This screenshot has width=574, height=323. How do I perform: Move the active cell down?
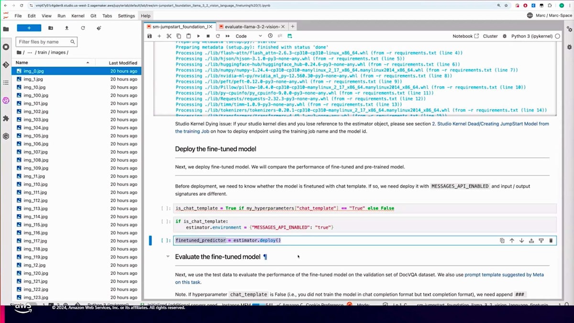pos(521,240)
